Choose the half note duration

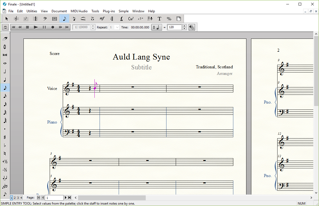5,71
